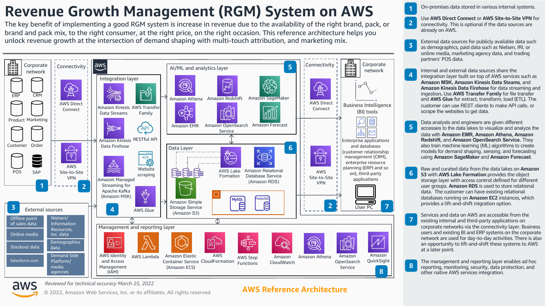Screen dimensions: 545x306
Task: Click the Amazon Forecast icon
Action: pos(270,113)
